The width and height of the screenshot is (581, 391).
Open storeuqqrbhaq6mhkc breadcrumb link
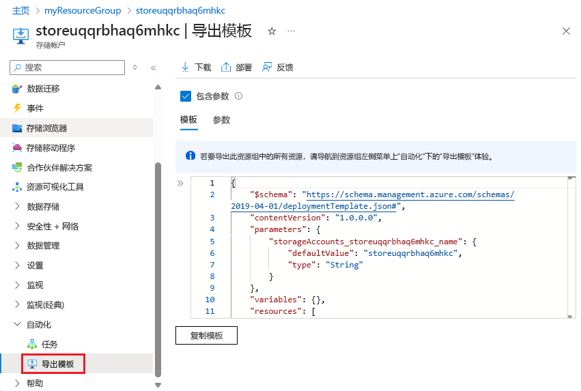point(180,10)
